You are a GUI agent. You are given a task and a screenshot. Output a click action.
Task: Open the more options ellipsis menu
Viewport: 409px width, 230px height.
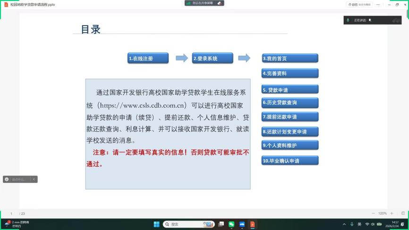pos(378,4)
